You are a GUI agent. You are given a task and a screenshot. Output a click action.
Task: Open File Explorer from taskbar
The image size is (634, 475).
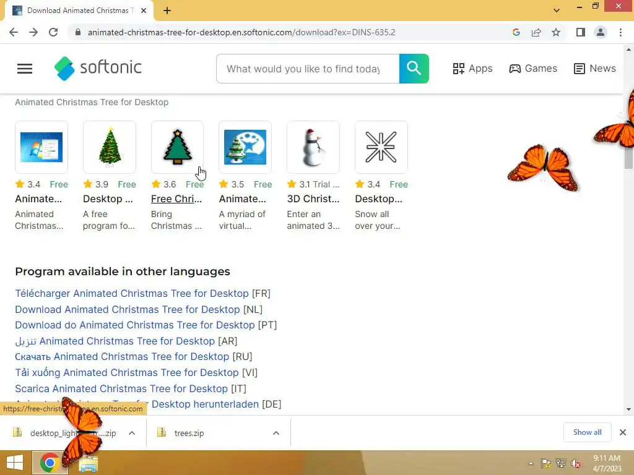[x=89, y=463]
